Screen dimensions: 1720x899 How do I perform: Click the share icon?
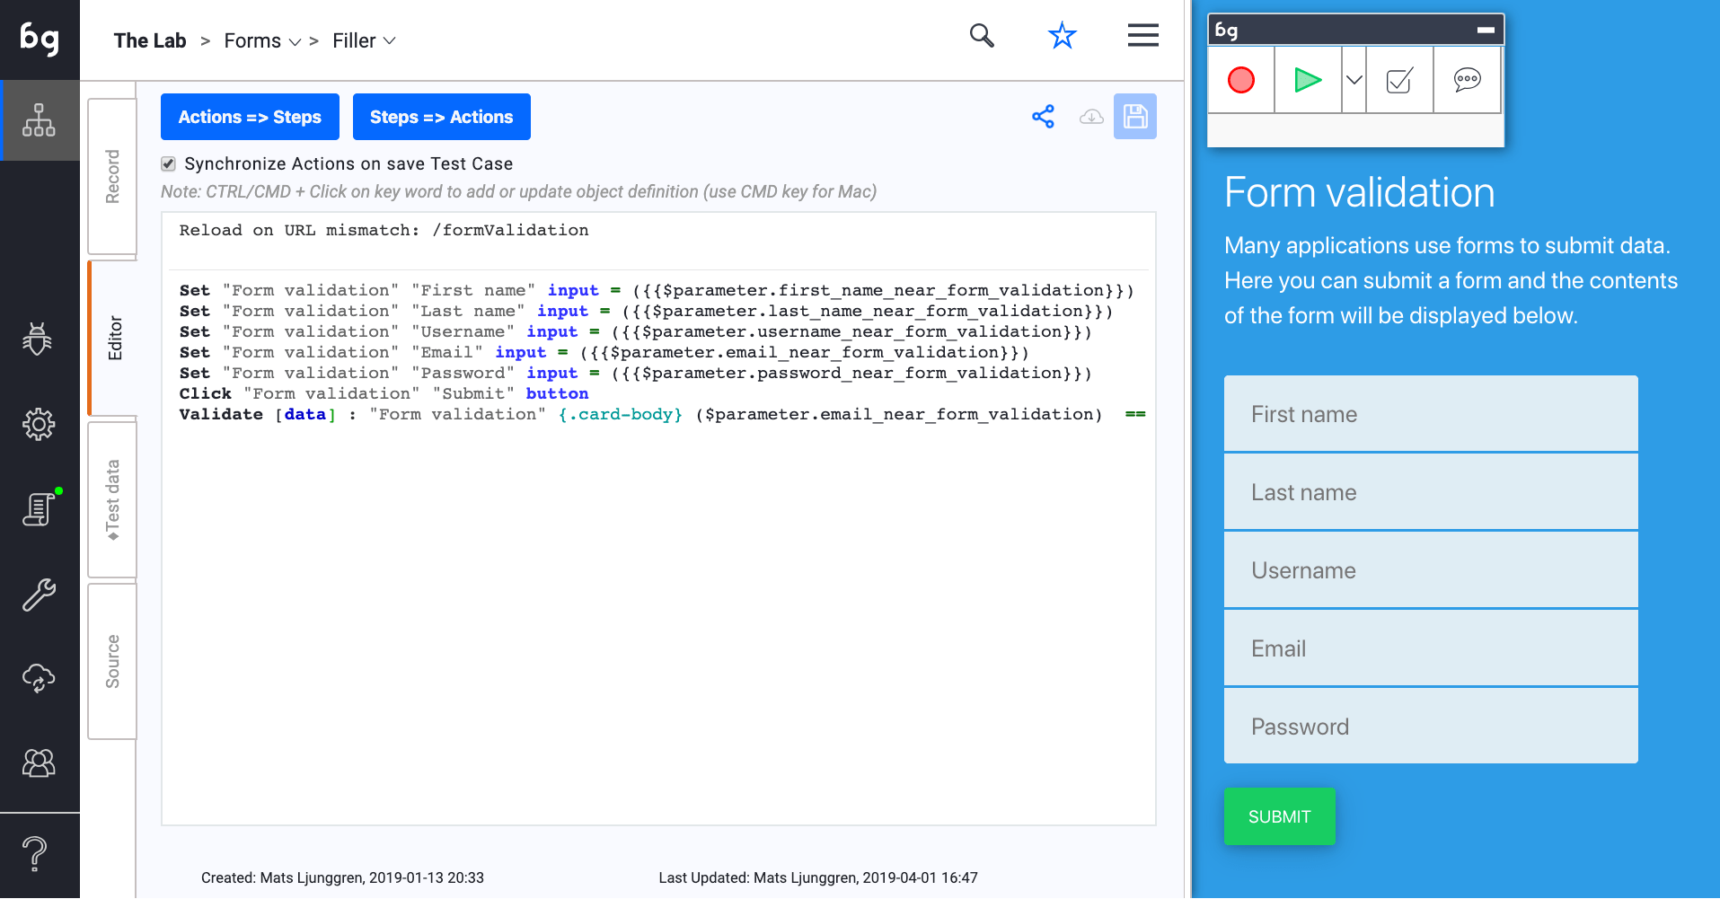tap(1043, 117)
